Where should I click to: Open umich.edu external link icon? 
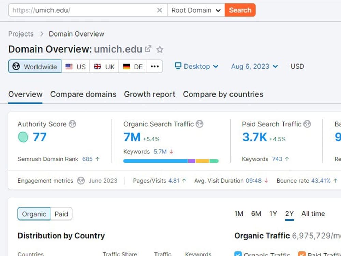point(148,49)
